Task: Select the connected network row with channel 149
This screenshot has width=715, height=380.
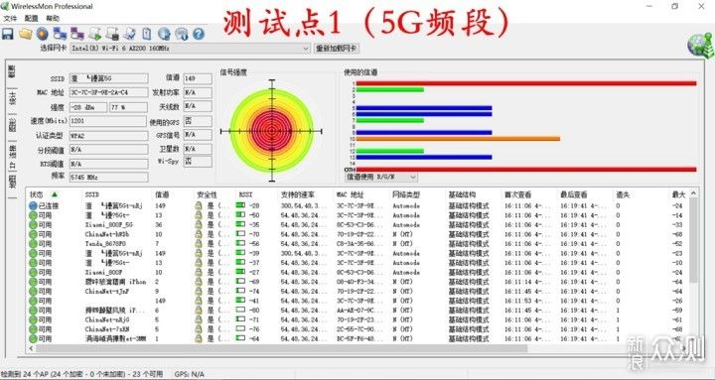Action: (x=357, y=206)
